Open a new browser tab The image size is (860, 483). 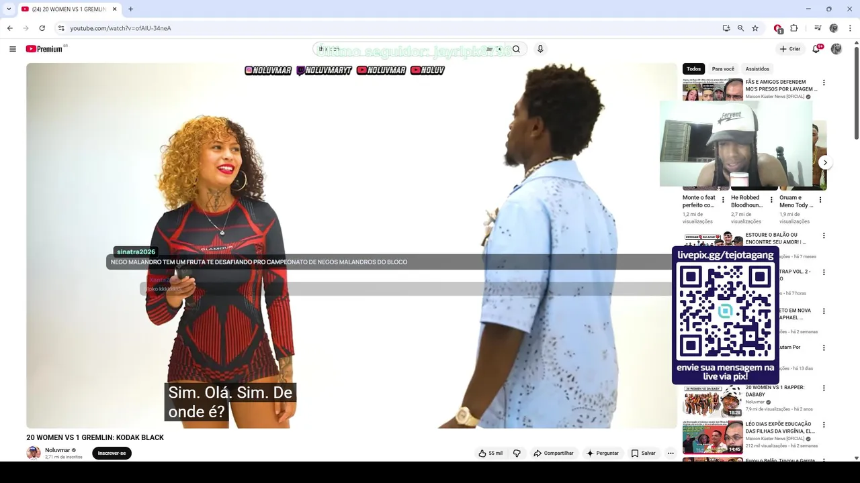131,9
